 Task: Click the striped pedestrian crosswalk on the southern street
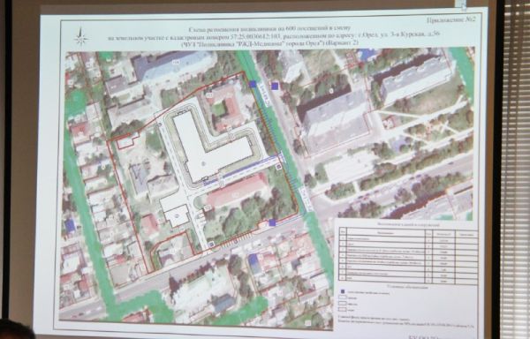point(237,240)
